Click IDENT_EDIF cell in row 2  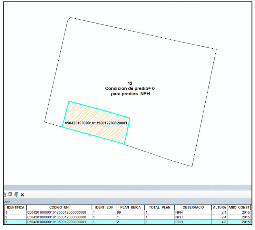(x=104, y=217)
